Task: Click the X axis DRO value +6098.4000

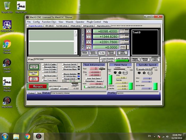Action: (x=106, y=31)
